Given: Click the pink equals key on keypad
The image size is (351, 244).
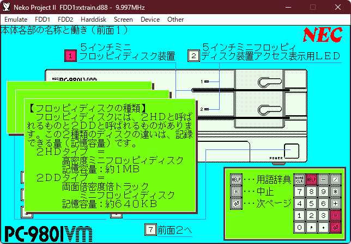Looking at the screenshot, I should point(335,216).
